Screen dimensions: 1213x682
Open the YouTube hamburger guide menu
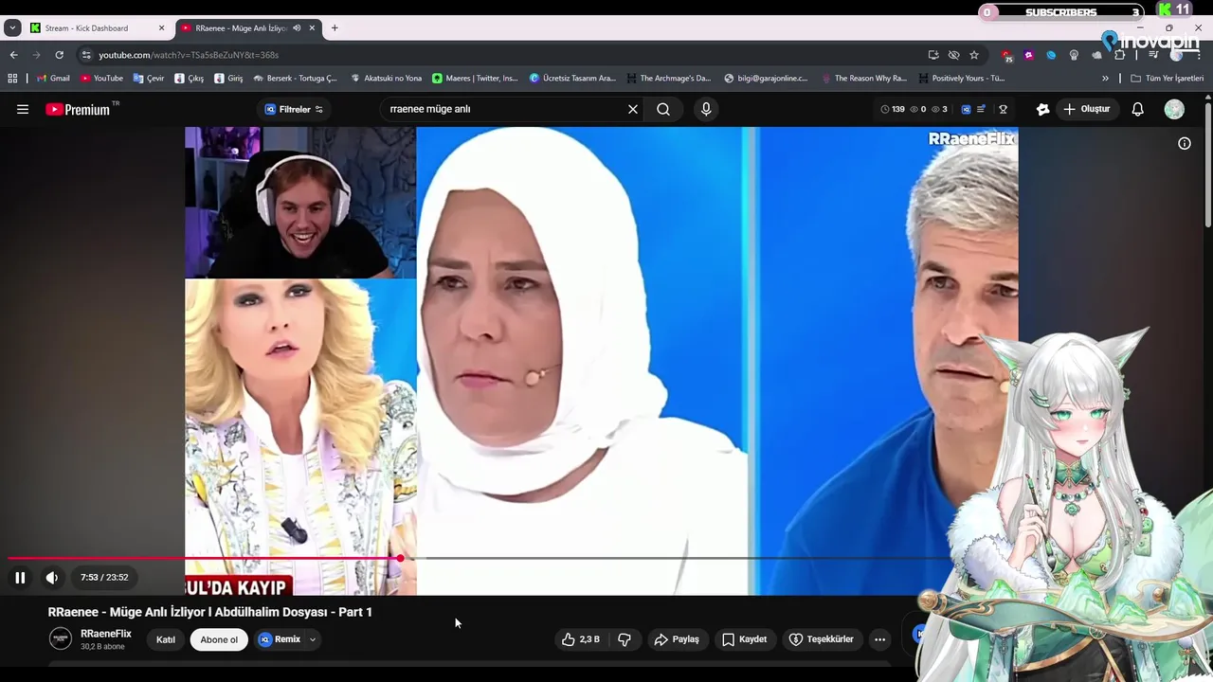[23, 109]
